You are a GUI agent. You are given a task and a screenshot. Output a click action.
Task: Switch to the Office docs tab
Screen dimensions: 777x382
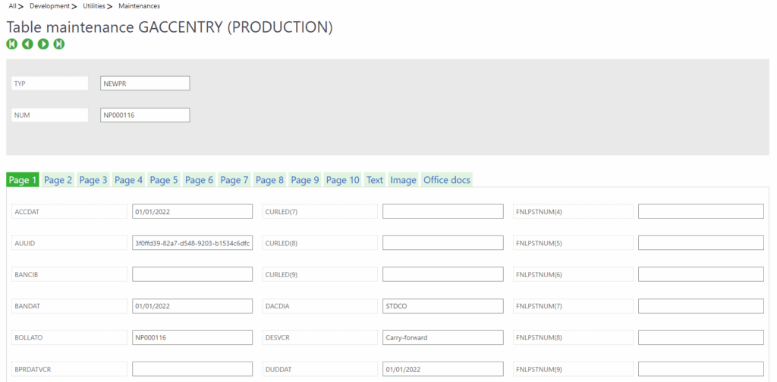point(447,180)
